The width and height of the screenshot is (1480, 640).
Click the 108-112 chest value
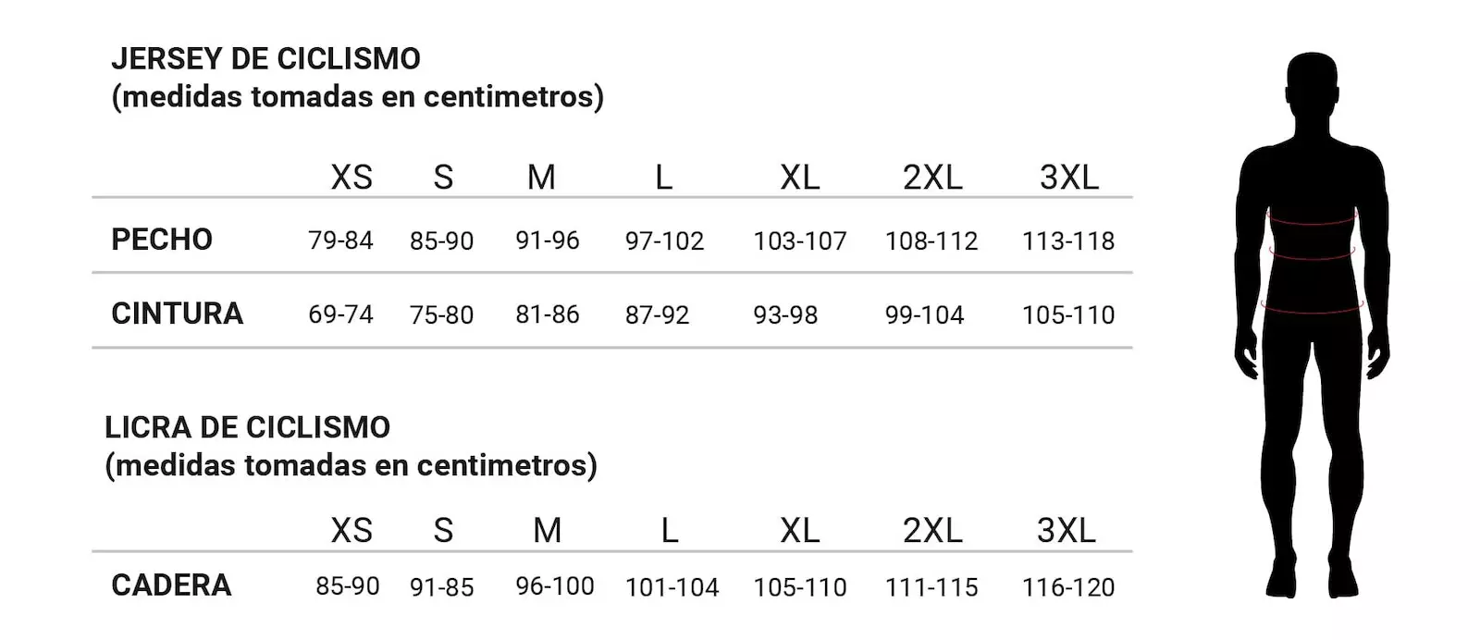(x=931, y=241)
